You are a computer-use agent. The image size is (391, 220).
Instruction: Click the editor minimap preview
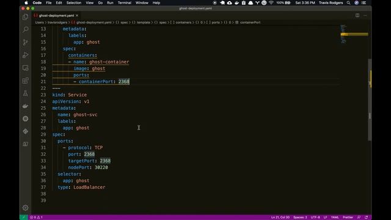[354, 34]
